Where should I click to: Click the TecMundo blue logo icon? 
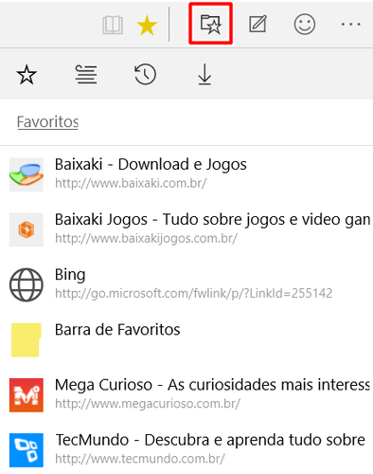(27, 450)
